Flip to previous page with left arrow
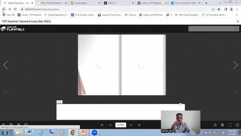Viewport: 241px width, 136px height. (x=6, y=65)
